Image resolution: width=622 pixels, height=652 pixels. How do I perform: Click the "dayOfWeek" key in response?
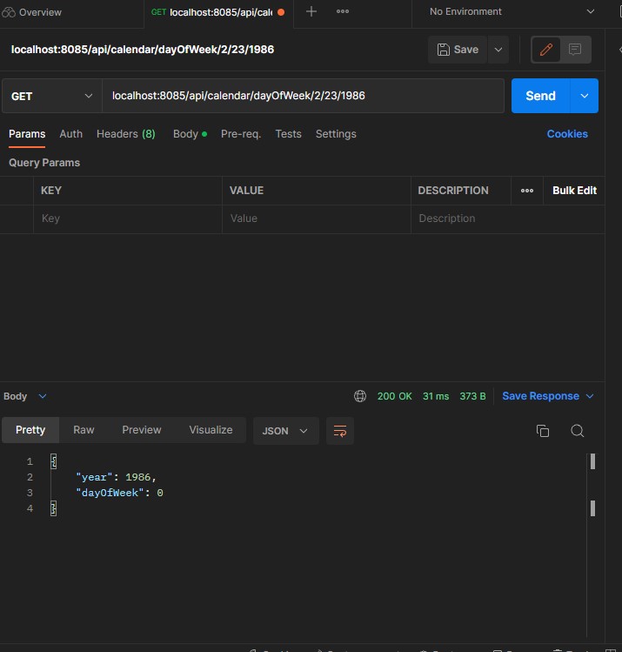(110, 494)
